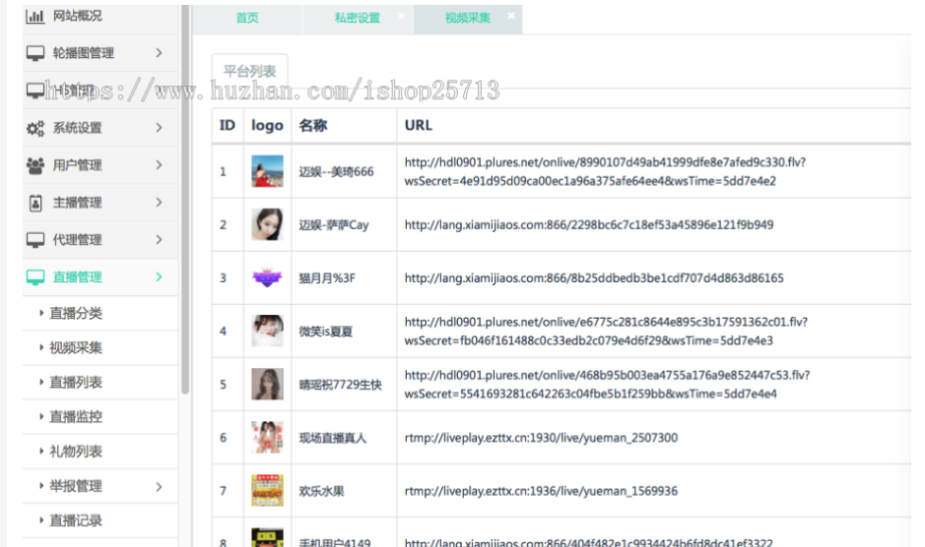Image resolution: width=925 pixels, height=547 pixels.
Task: Open the 直播列表 submenu item
Action: pos(76,382)
